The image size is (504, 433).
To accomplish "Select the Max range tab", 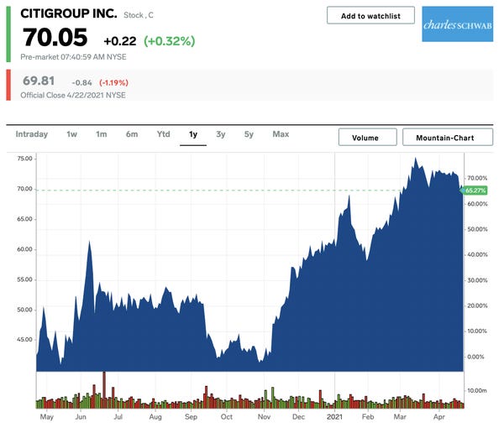I will [281, 134].
